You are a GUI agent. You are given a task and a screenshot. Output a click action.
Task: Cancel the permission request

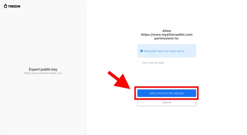[x=167, y=103]
